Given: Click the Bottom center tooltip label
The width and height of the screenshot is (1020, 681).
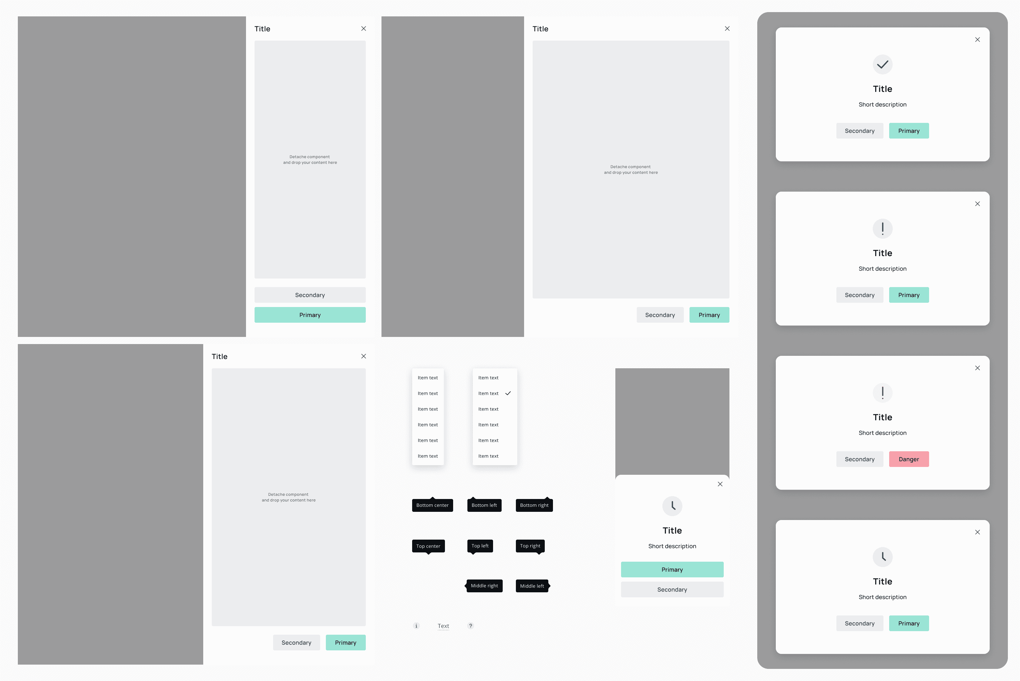Looking at the screenshot, I should (x=432, y=505).
